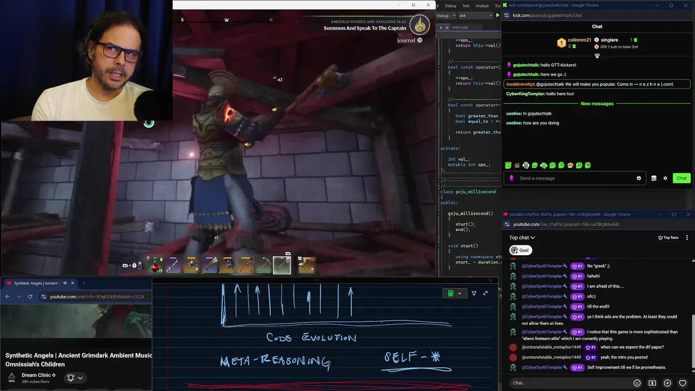Open the Debug configuration dropdown

point(445,16)
